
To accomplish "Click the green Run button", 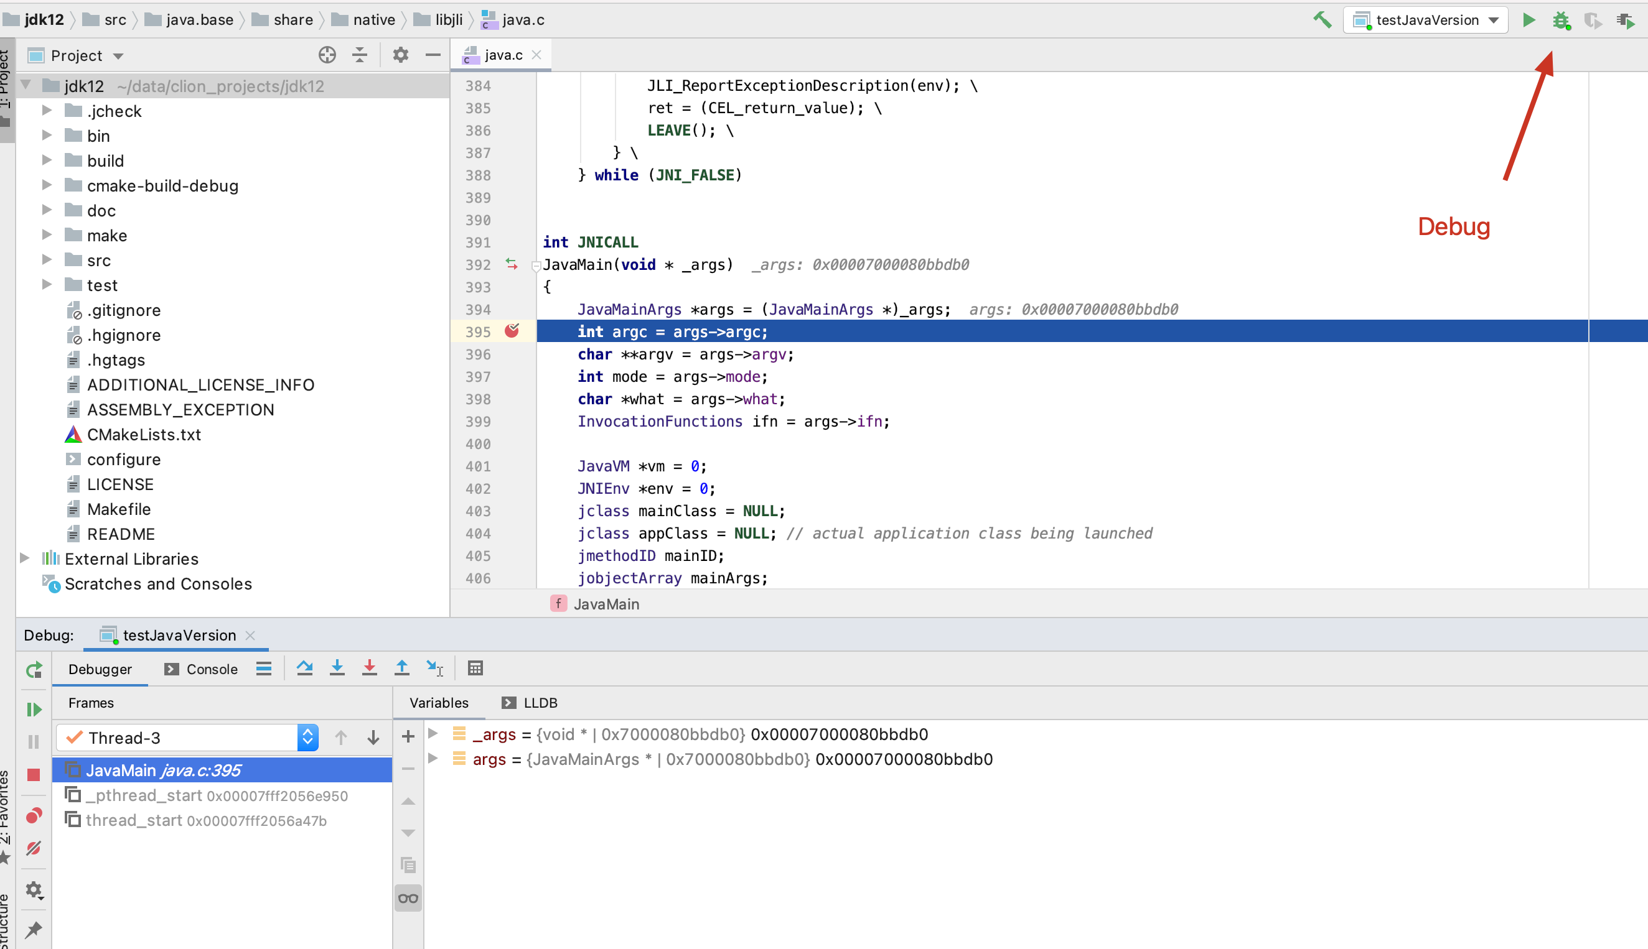I will [1528, 20].
